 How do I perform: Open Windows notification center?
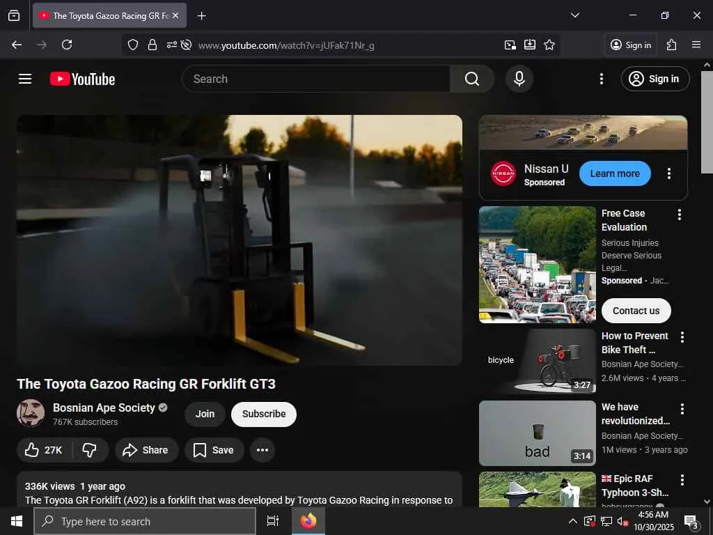[691, 521]
